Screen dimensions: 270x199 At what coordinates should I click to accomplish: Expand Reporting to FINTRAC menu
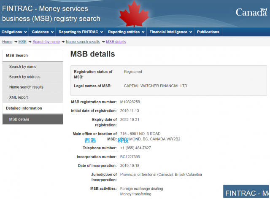[x=80, y=32]
